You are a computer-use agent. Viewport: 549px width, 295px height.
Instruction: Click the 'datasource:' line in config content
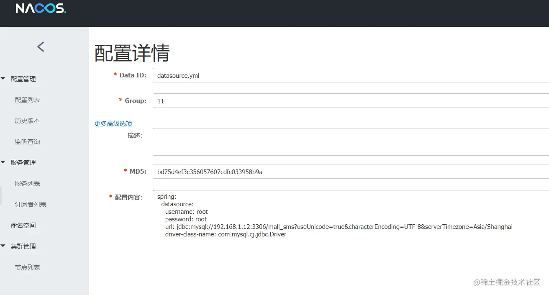pyautogui.click(x=177, y=204)
